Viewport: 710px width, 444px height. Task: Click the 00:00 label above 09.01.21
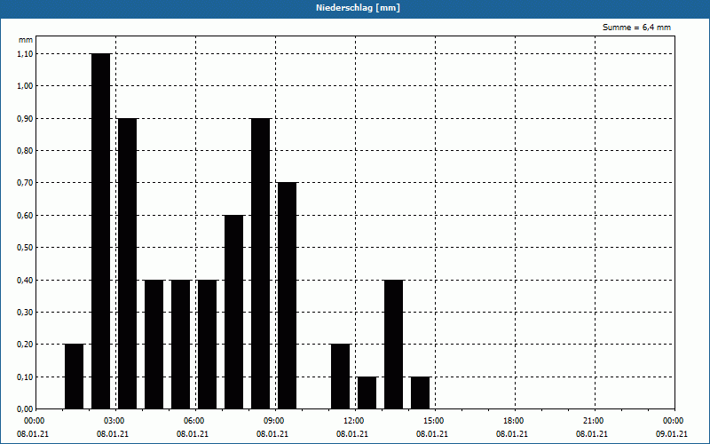click(674, 421)
